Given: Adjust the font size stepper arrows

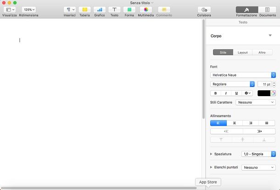Looking at the screenshot, I should pos(274,84).
